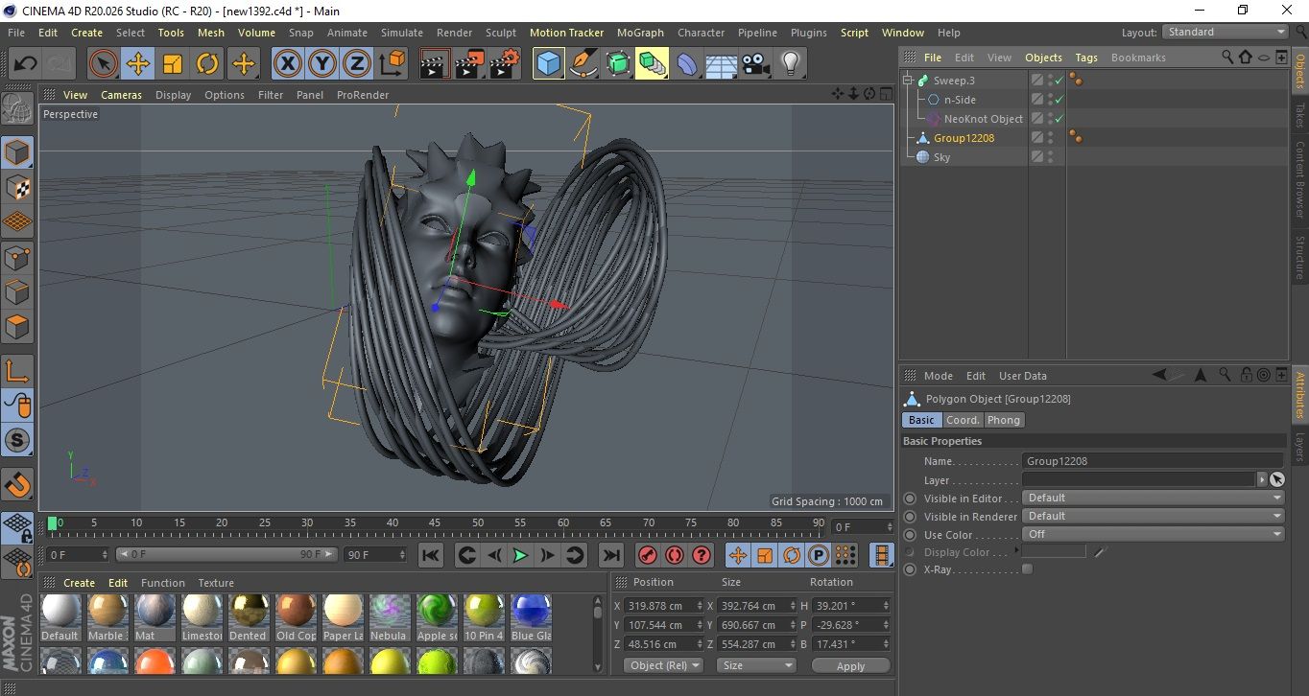1309x696 pixels.
Task: Open the Layout dropdown
Action: point(1226,32)
